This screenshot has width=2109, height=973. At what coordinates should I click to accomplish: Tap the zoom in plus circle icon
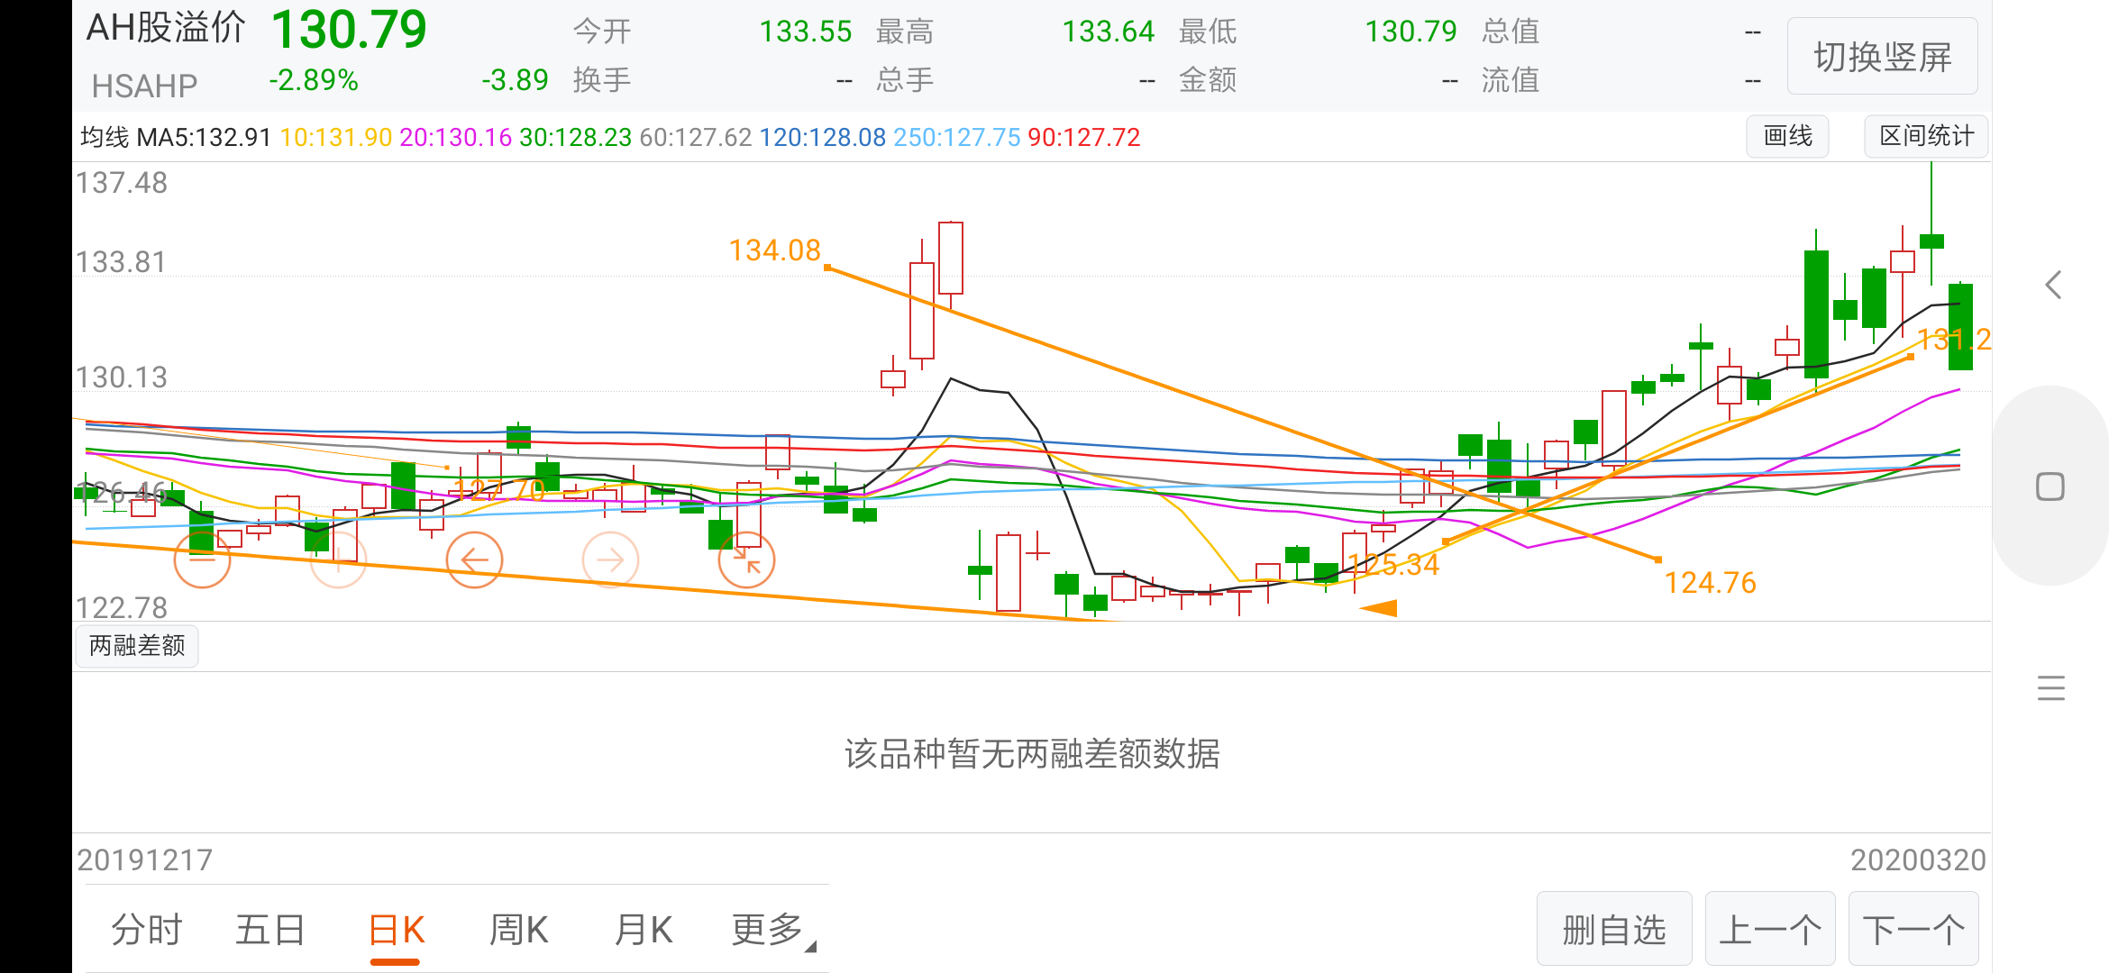[x=338, y=559]
